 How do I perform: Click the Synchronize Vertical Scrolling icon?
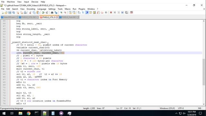(x=70, y=13)
